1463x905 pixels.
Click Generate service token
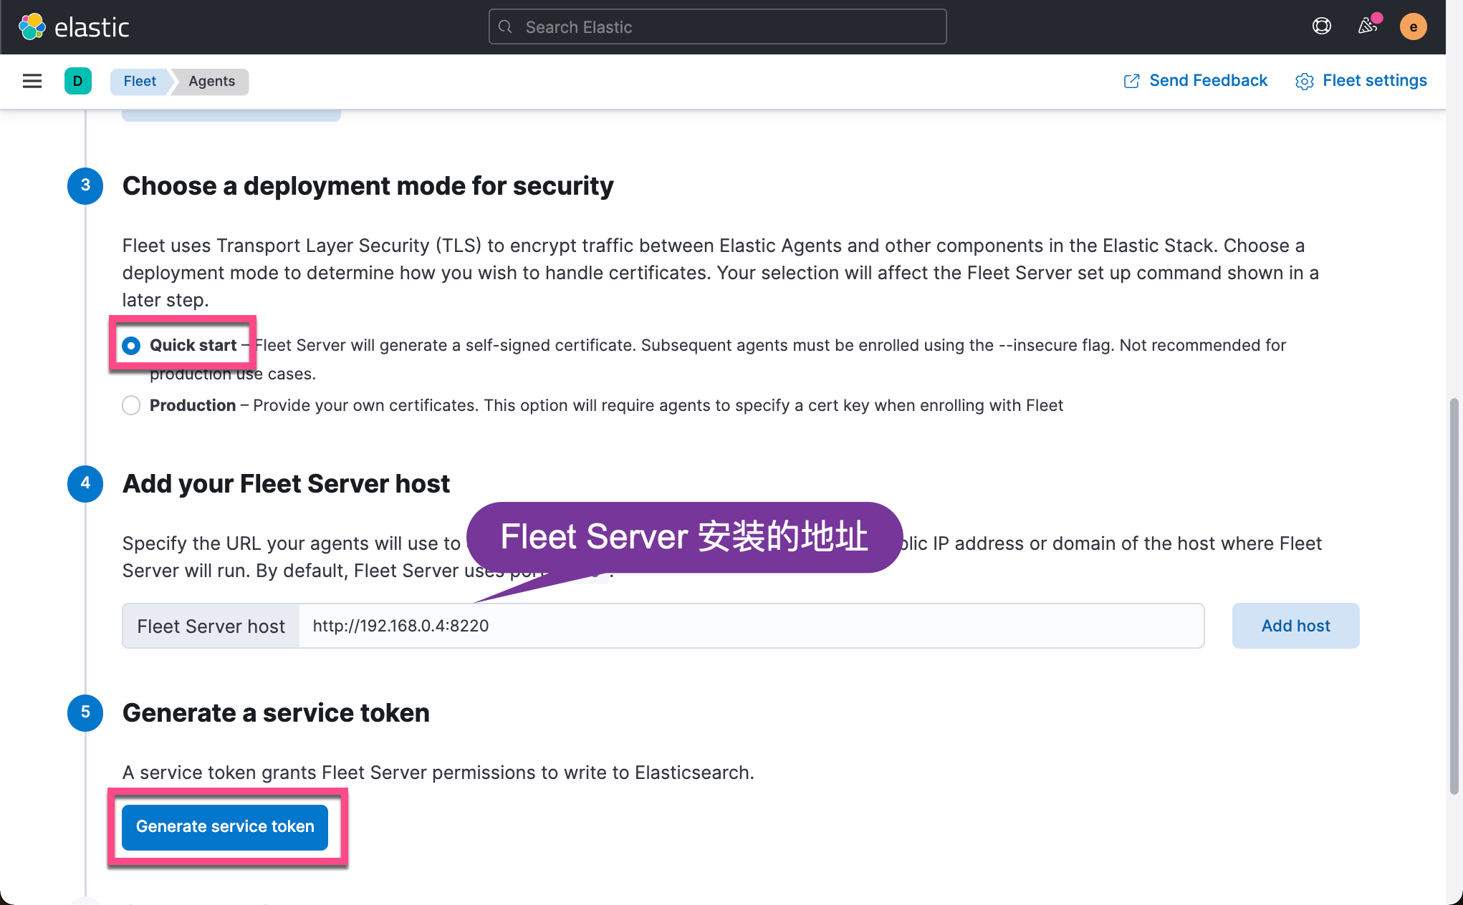click(x=224, y=827)
